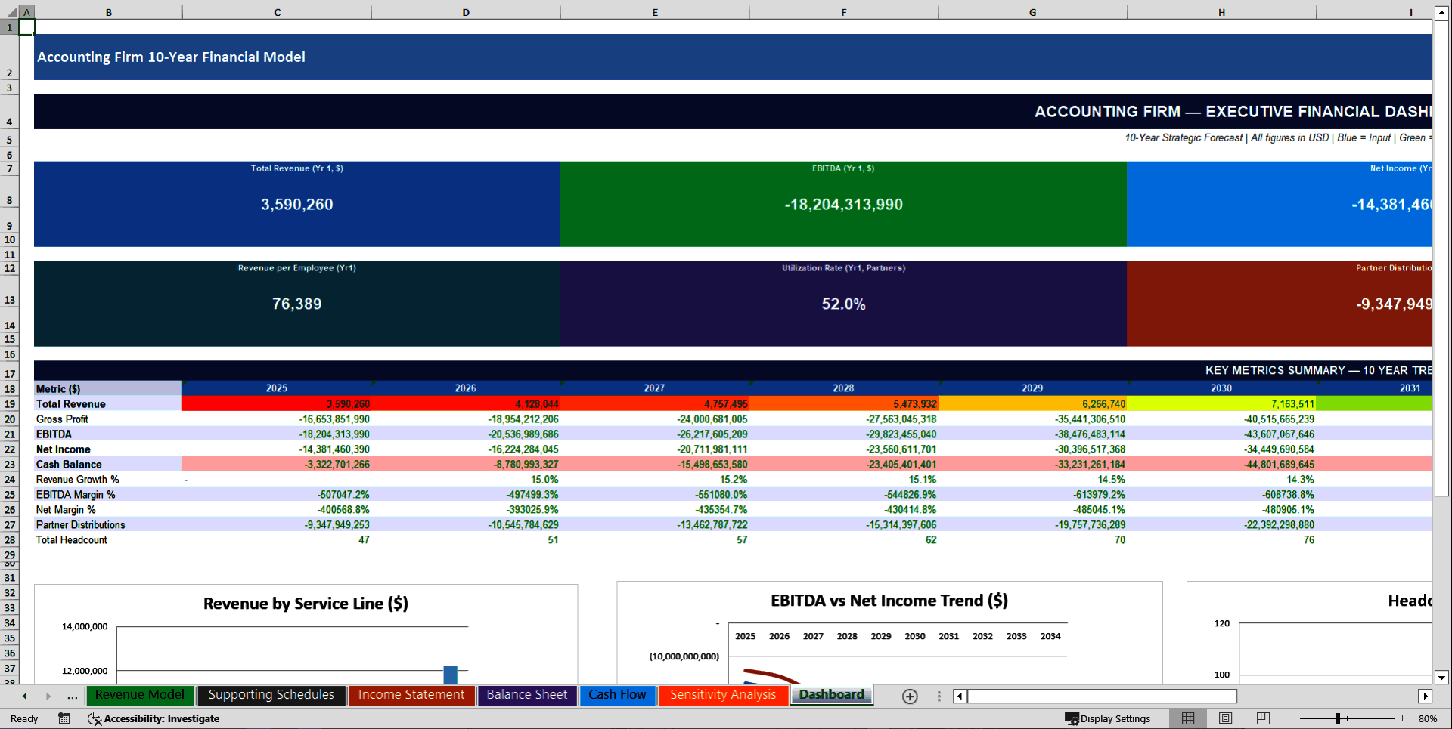Open the Sensitivity Analysis sheet
Viewport: 1452px width, 729px height.
[x=723, y=695]
